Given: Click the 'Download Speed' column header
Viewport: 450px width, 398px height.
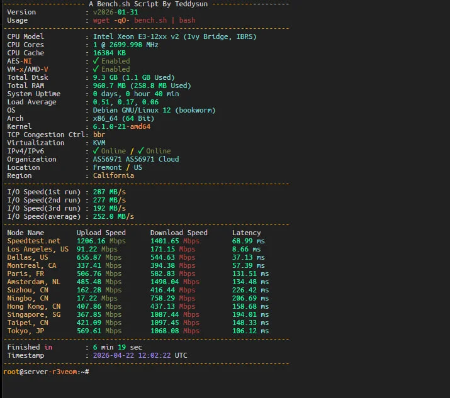Looking at the screenshot, I should click(179, 233).
